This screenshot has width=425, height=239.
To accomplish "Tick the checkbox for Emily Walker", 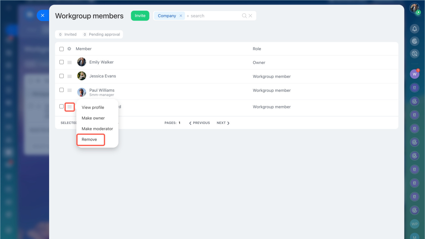I will [61, 62].
